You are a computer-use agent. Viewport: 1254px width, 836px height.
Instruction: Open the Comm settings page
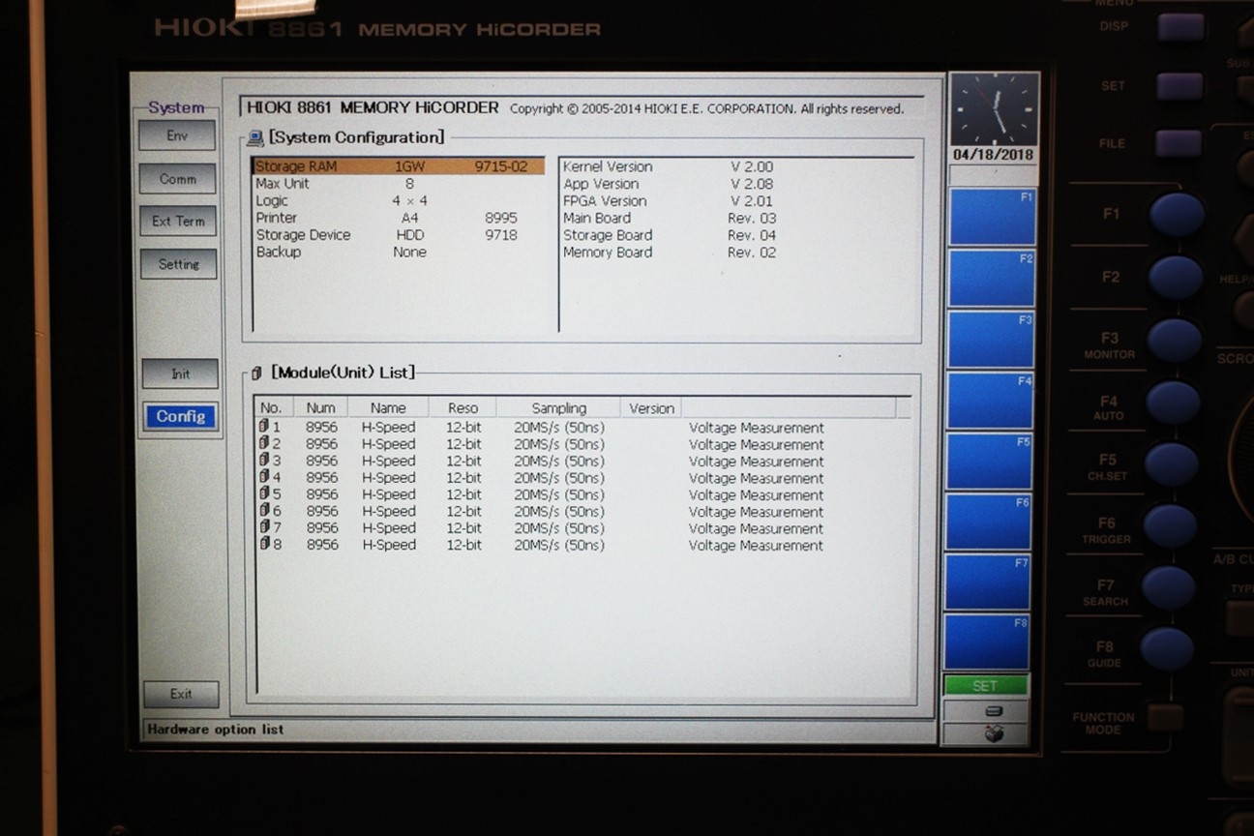pos(178,179)
